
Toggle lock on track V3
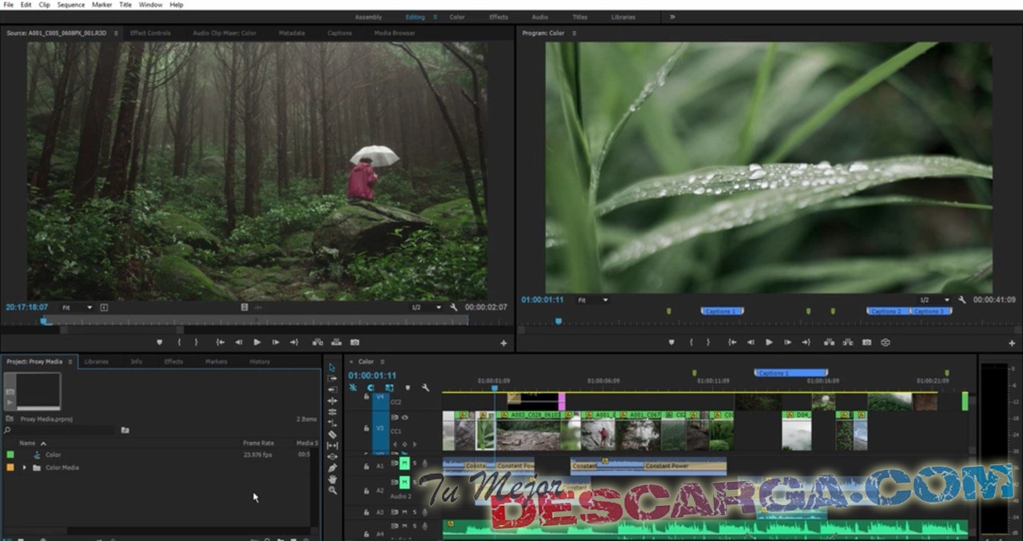pos(366,428)
